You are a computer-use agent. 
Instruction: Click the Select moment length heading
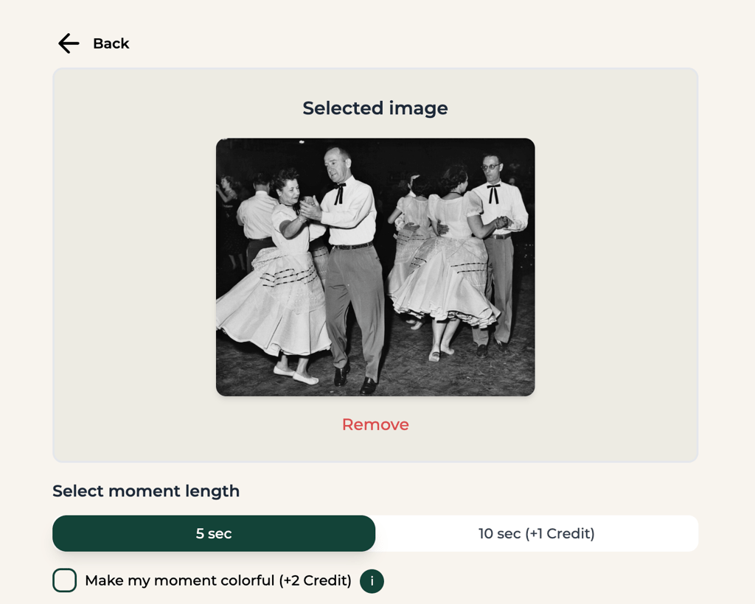click(146, 491)
